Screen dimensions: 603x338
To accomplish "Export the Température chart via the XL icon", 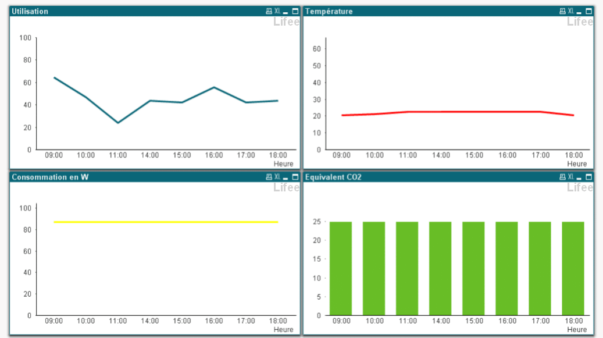I will click(x=570, y=10).
